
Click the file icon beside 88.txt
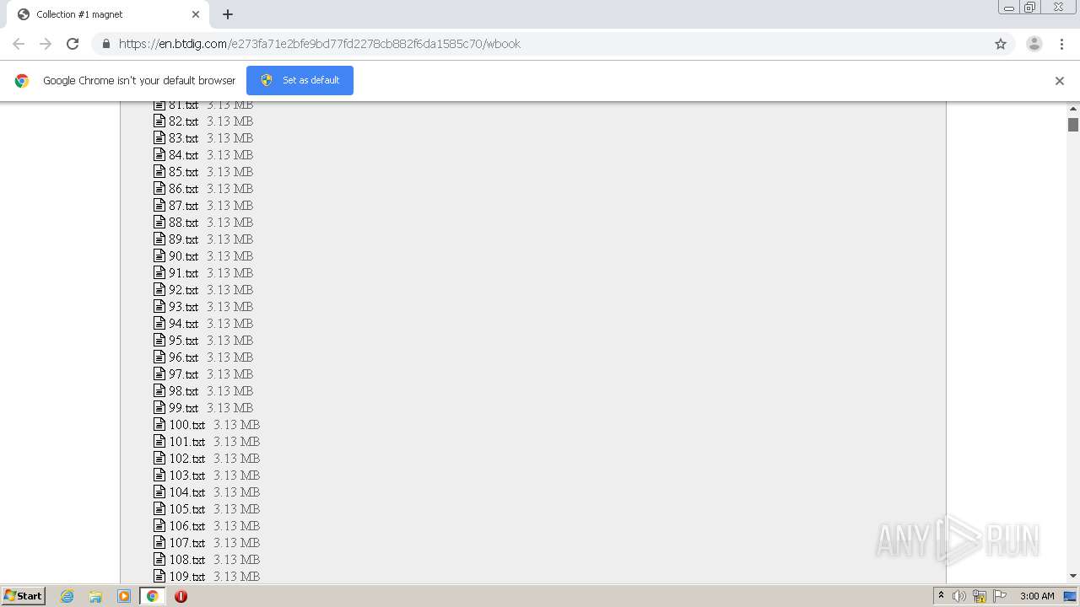tap(159, 222)
